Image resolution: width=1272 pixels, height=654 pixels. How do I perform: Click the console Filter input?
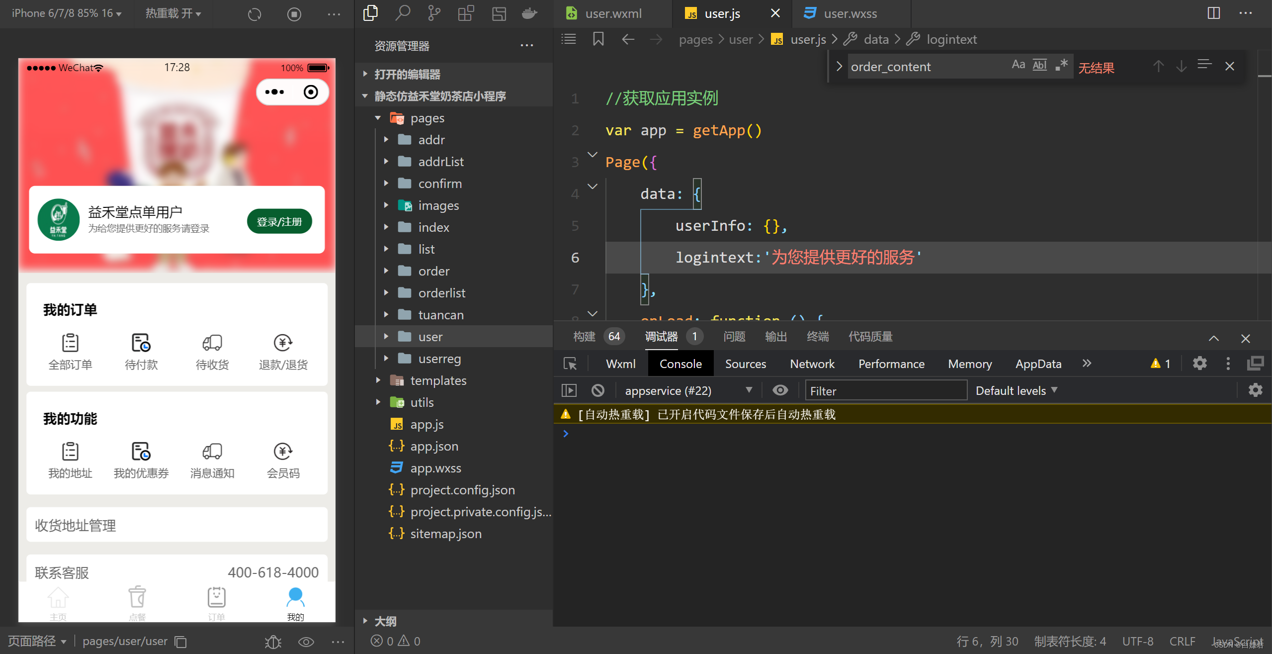pos(886,390)
